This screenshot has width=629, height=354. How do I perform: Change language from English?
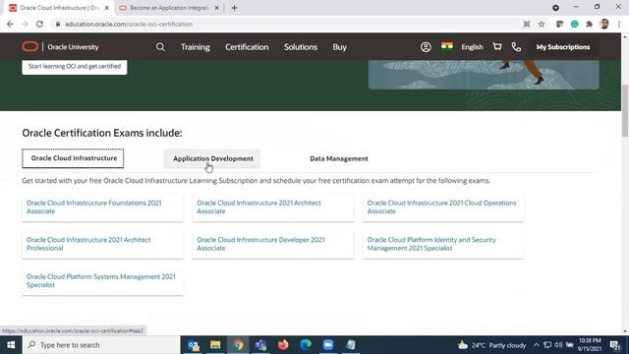pyautogui.click(x=472, y=47)
